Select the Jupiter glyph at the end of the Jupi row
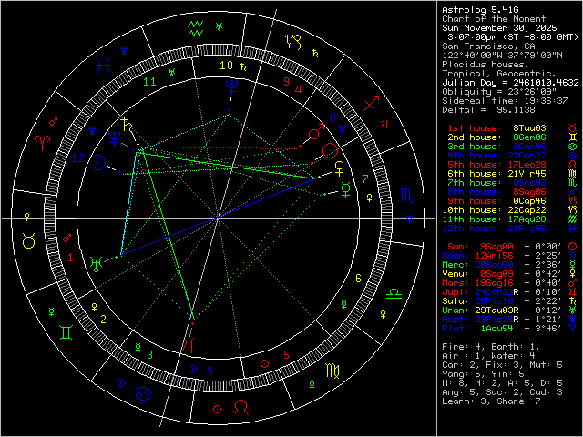The image size is (583, 437). 573,292
